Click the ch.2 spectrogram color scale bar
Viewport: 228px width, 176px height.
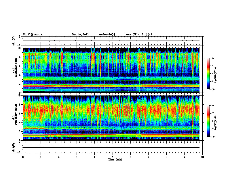(208, 121)
